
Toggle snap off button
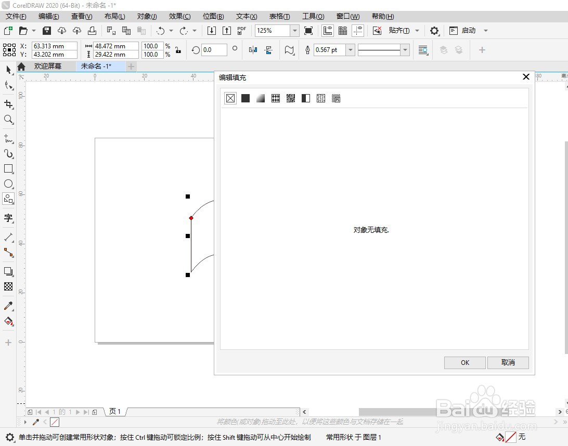pyautogui.click(x=377, y=31)
